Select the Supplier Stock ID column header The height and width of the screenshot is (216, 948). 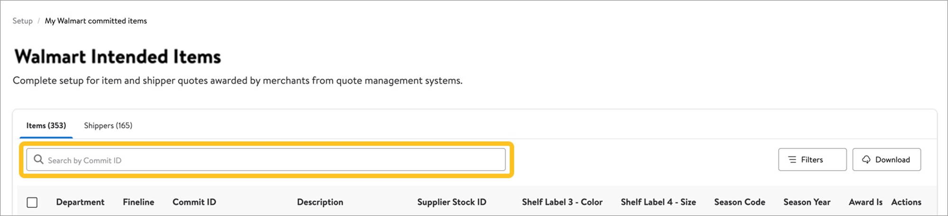click(452, 202)
